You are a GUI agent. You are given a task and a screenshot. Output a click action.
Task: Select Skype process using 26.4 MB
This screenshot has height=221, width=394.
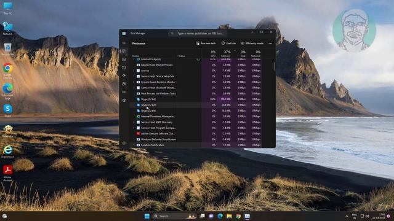point(196,105)
